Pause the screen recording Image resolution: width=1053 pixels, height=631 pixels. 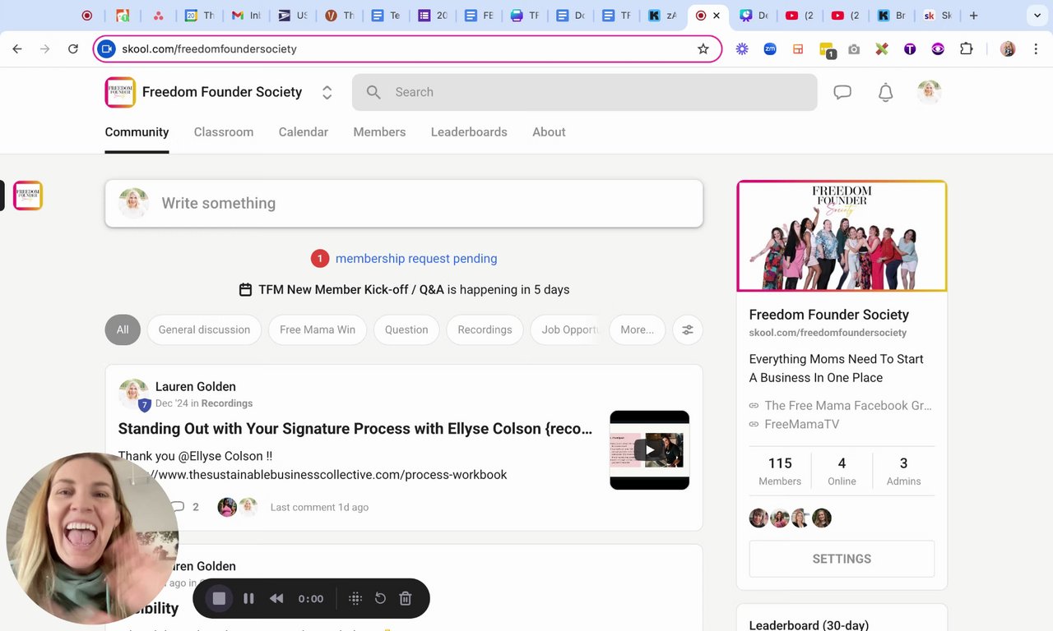248,599
